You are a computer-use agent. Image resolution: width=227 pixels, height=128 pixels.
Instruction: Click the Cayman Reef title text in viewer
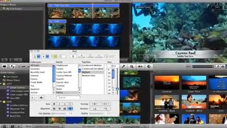coord(185,53)
